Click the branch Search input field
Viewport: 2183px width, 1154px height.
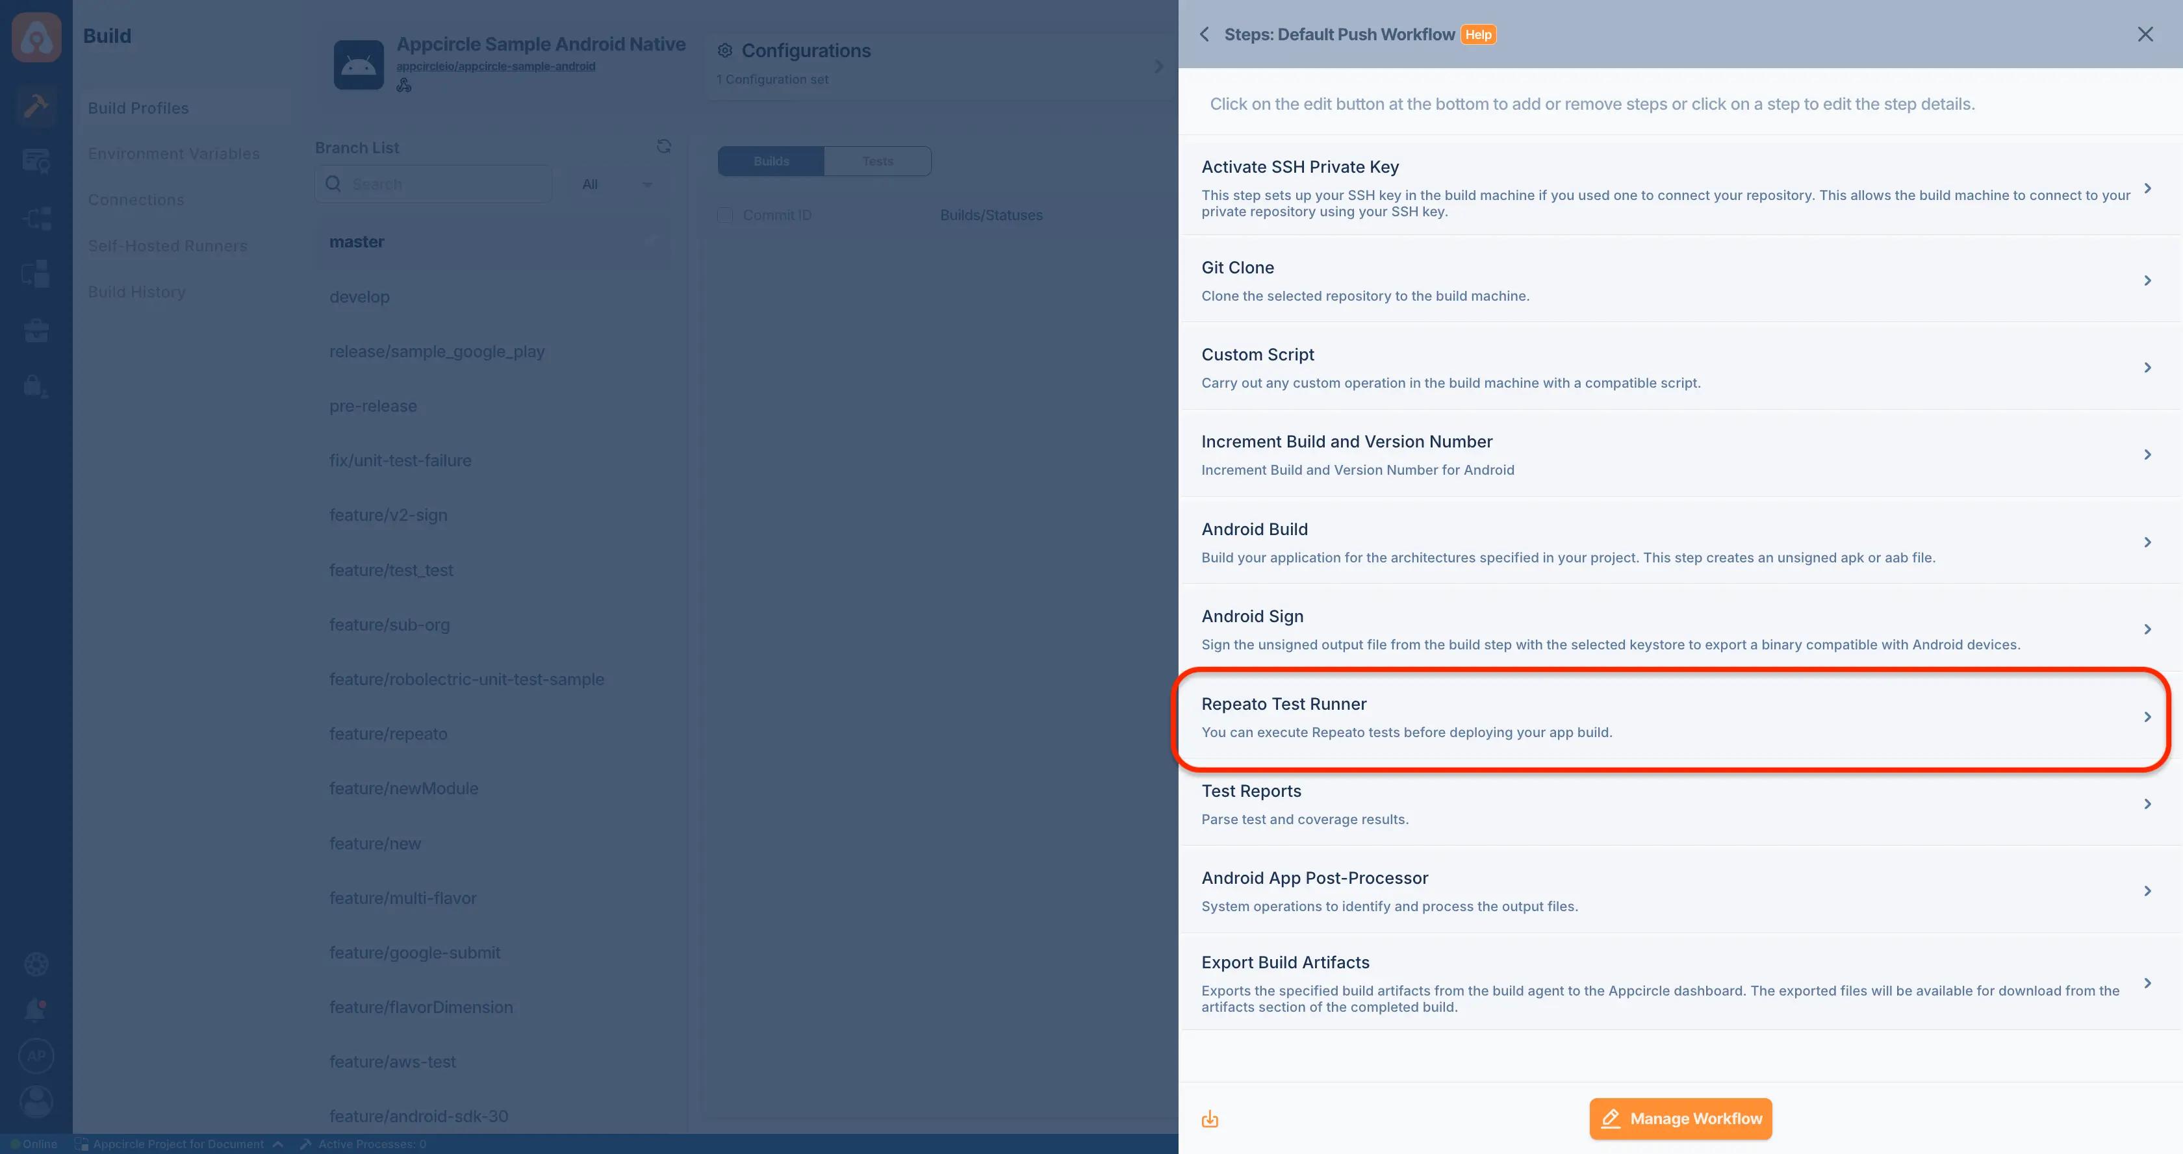click(434, 184)
